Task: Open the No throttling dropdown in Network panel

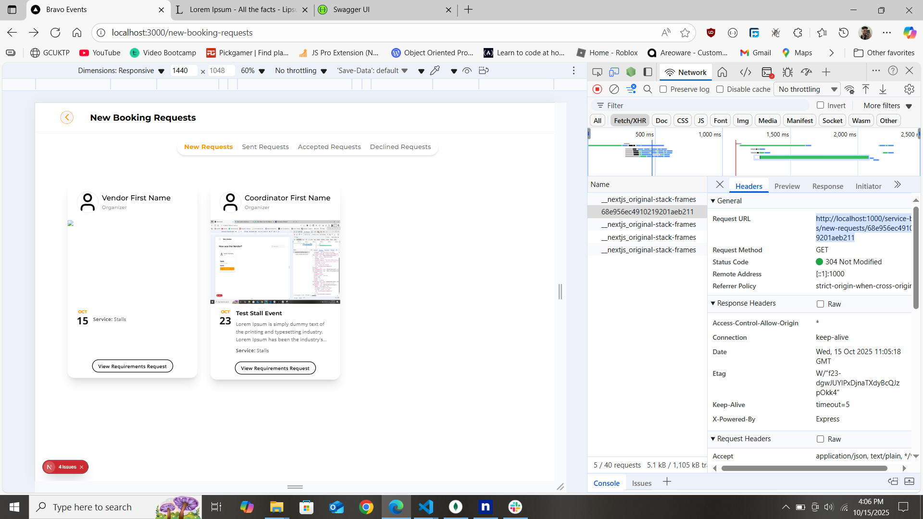Action: [808, 89]
